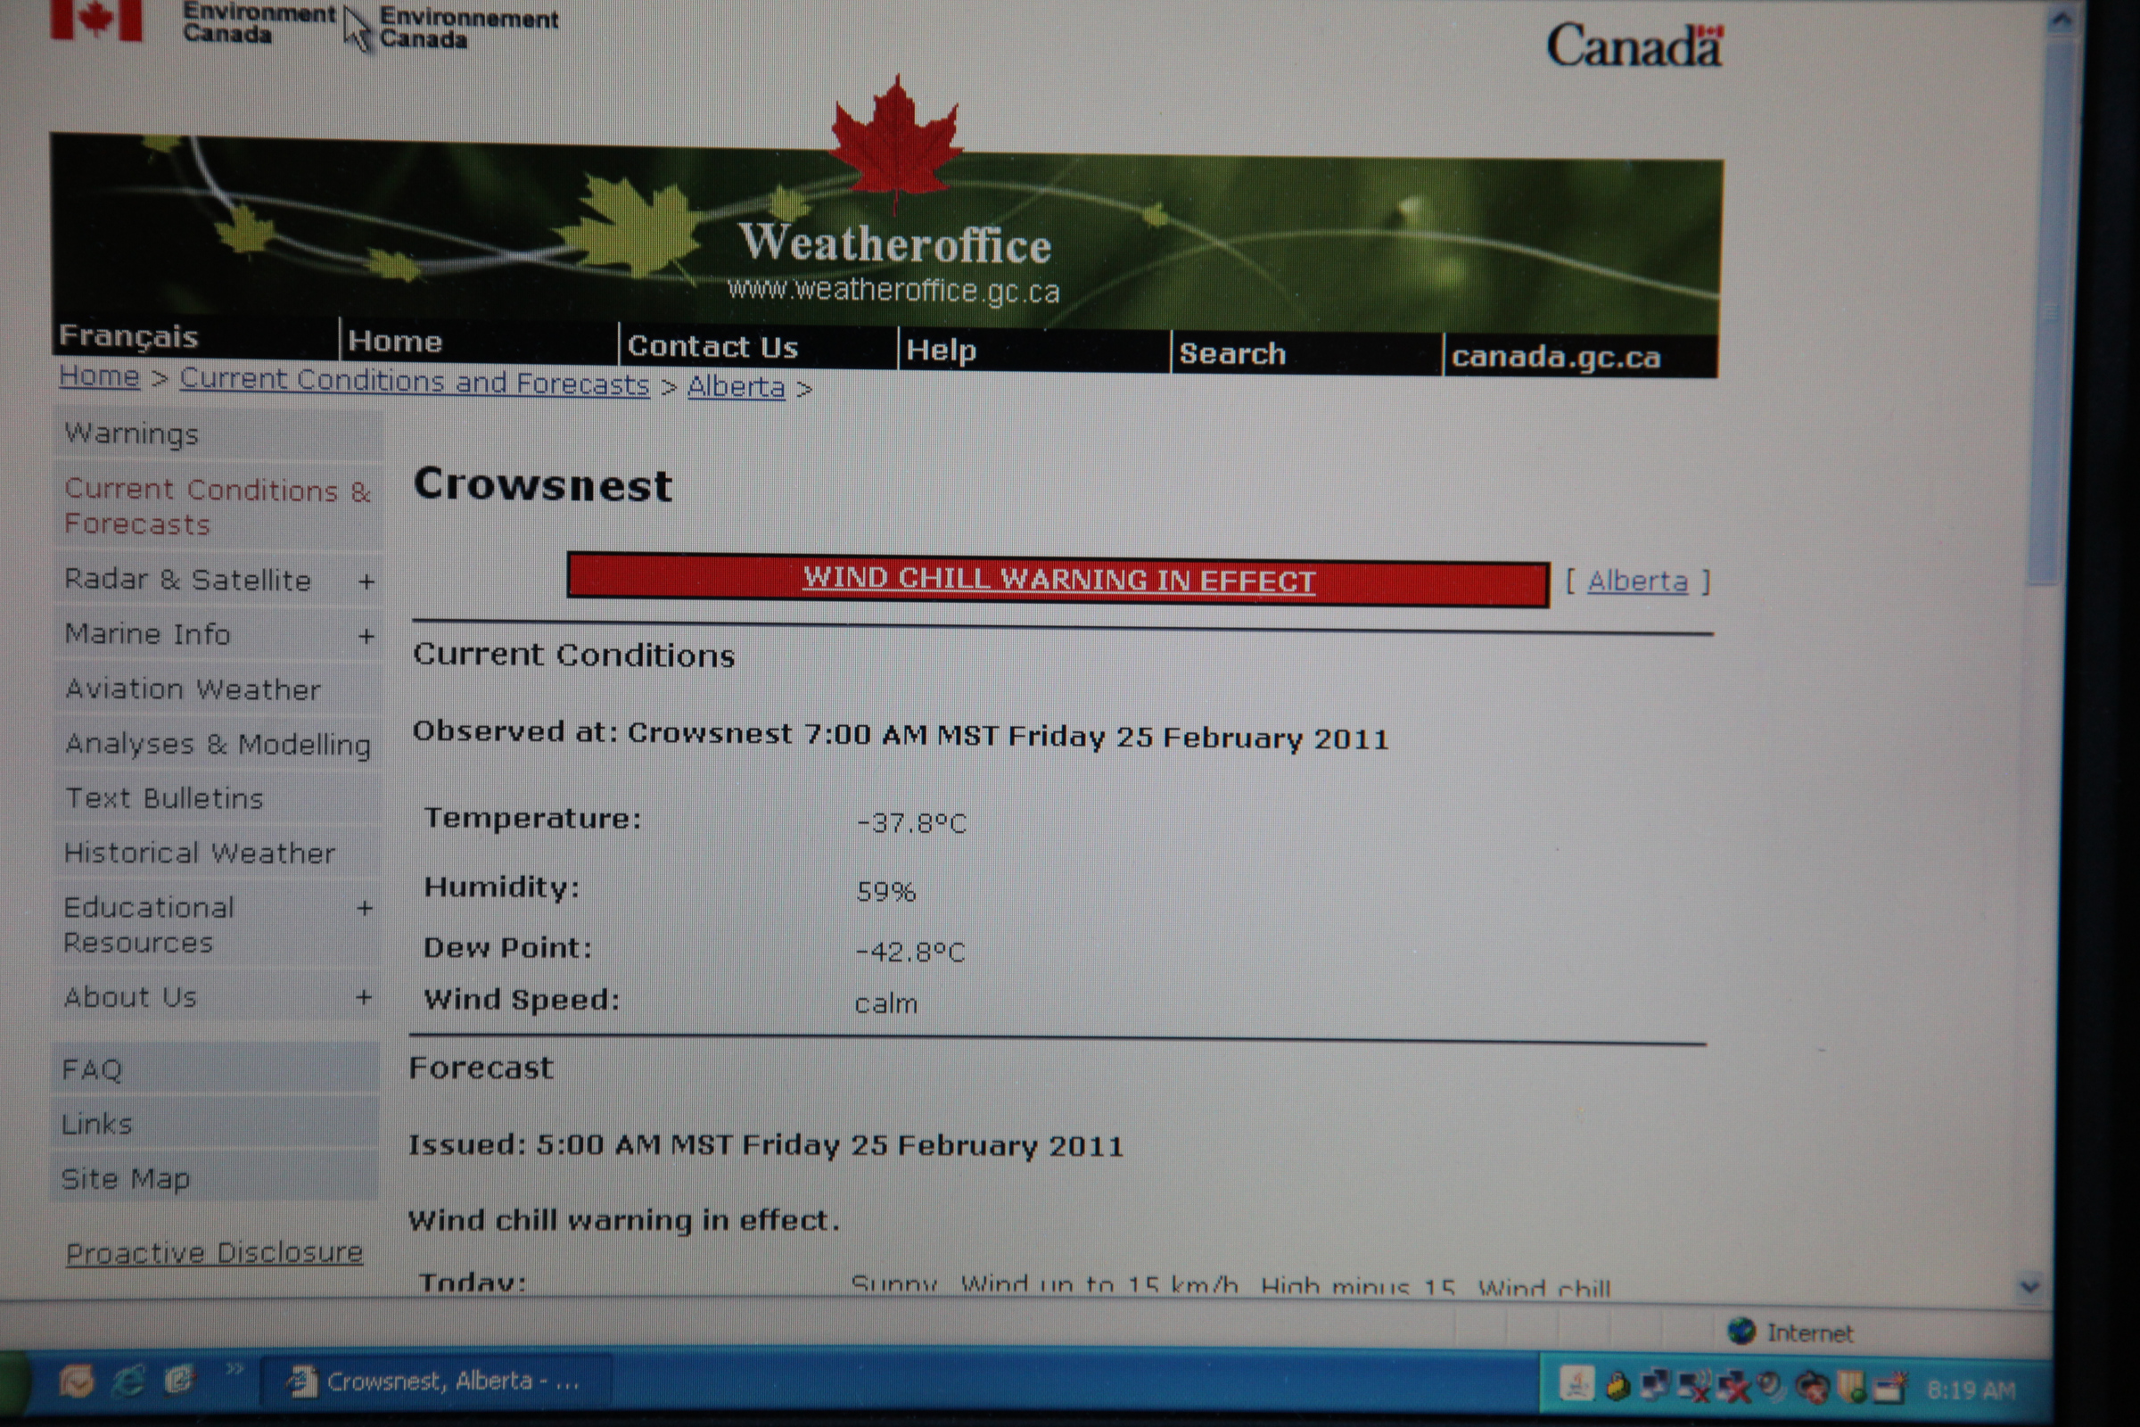Click Internet Explorer quick launch icon
The height and width of the screenshot is (1427, 2140).
pos(128,1383)
